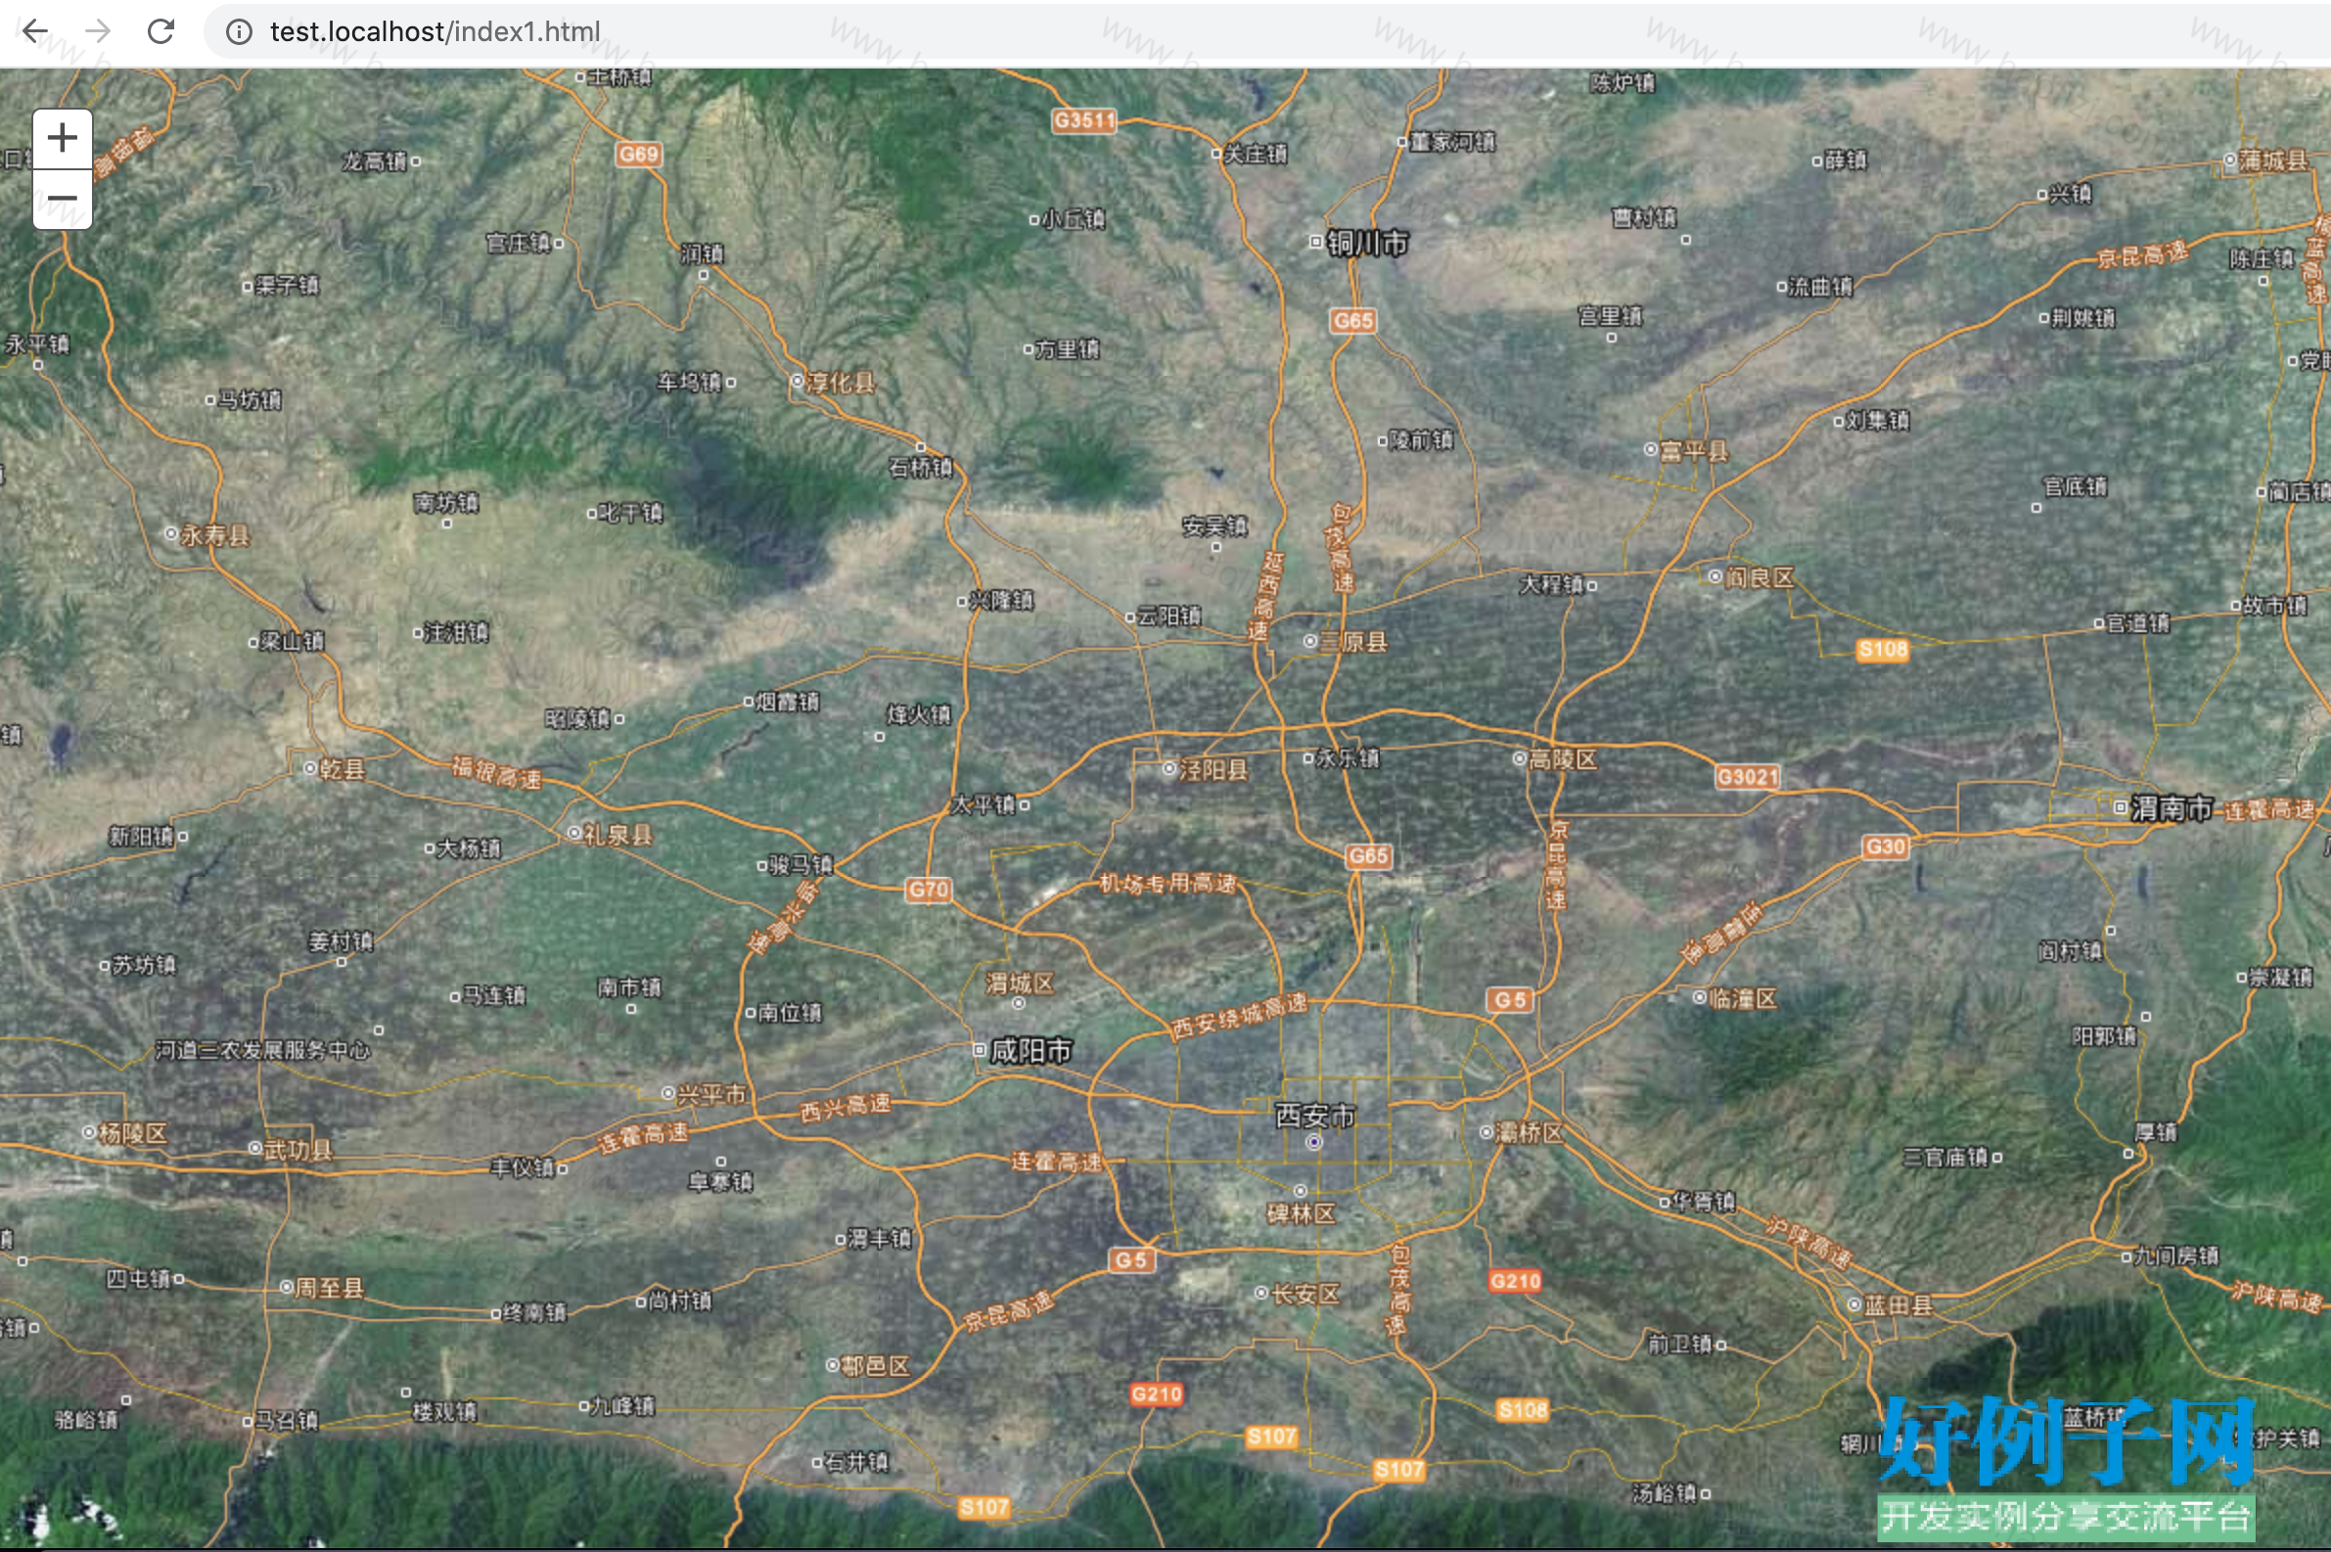Focus the address bar URL test.localhost/index1.html
Viewport: 2331px width, 1552px height.
point(434,32)
